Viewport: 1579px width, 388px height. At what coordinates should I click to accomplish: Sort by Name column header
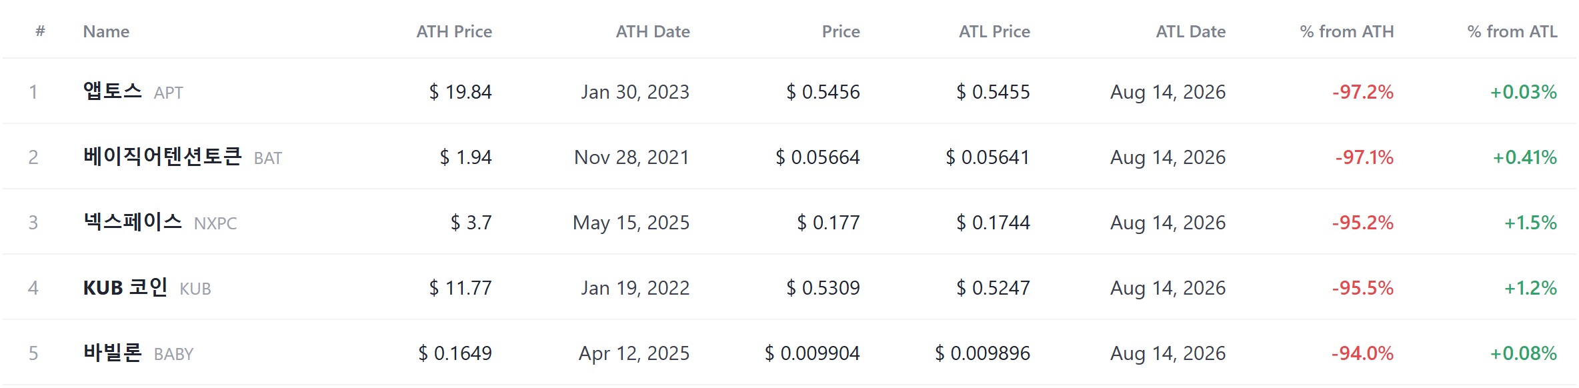(x=106, y=31)
